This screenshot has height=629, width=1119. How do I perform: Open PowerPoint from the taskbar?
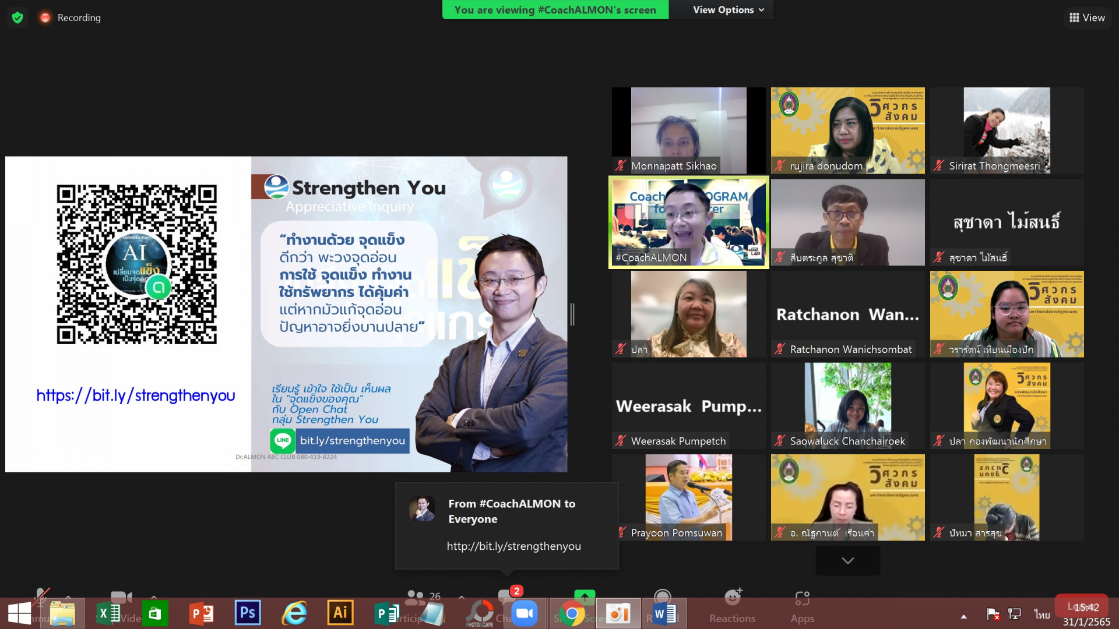pyautogui.click(x=202, y=613)
